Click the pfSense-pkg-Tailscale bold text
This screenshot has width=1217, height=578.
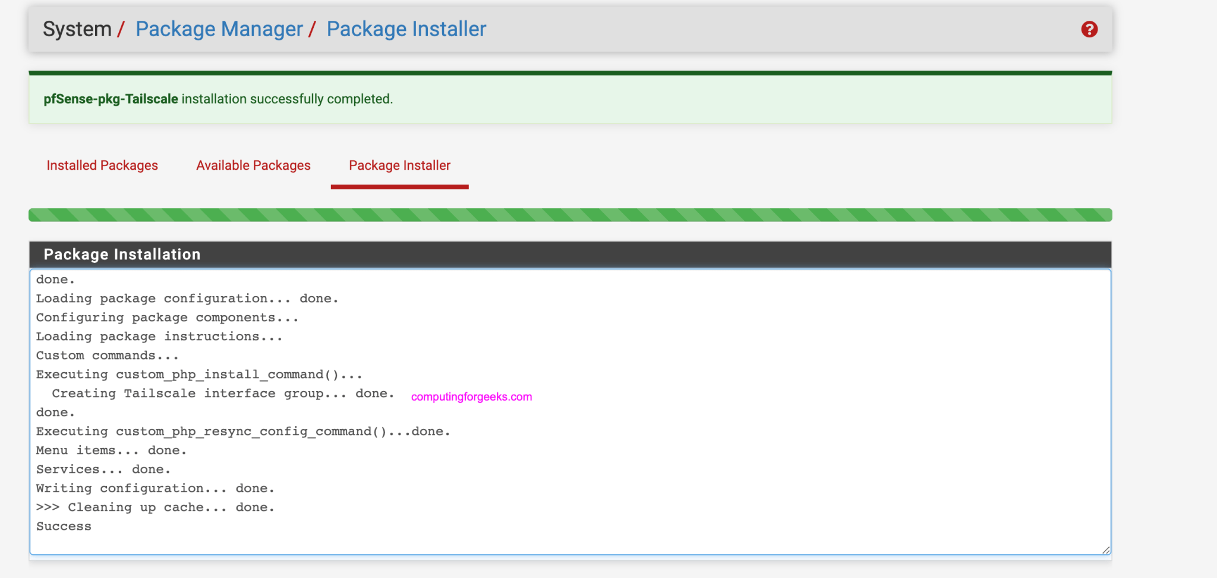pyautogui.click(x=111, y=99)
